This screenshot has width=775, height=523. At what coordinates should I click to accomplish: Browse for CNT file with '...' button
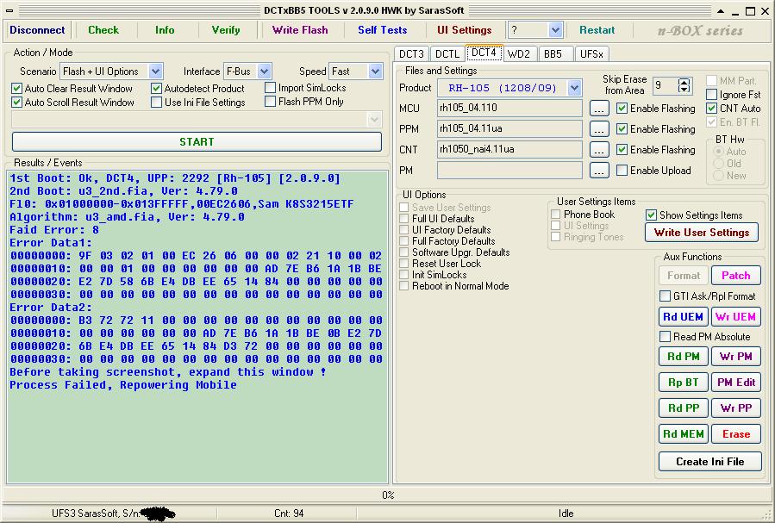click(x=599, y=150)
